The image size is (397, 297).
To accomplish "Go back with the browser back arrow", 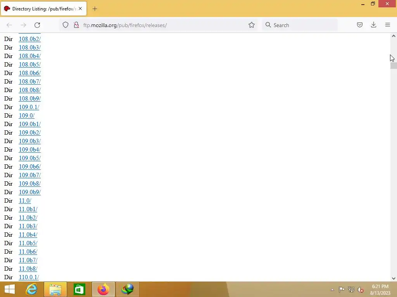I will click(x=9, y=25).
